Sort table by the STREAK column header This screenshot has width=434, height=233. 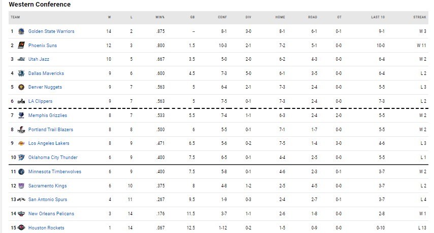tap(419, 17)
